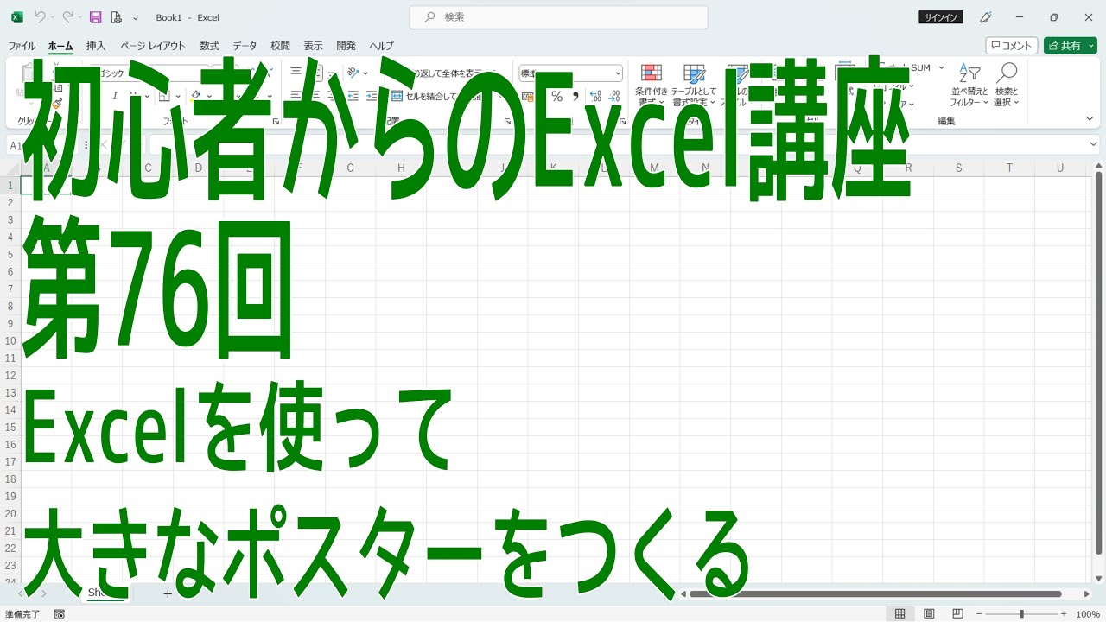This screenshot has height=622, width=1106.
Task: Click the vertical scrollbar
Action: [1098, 364]
